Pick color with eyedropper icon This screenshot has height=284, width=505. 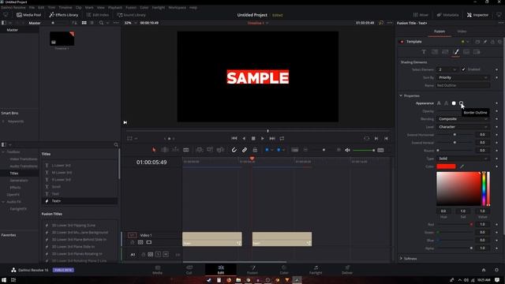462,166
